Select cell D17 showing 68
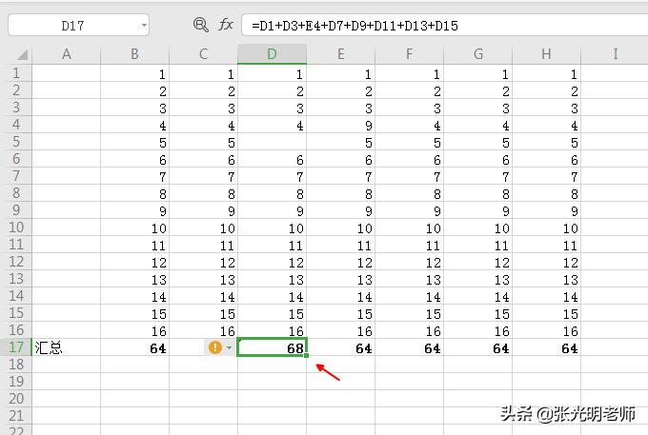Image resolution: width=648 pixels, height=435 pixels. click(272, 347)
